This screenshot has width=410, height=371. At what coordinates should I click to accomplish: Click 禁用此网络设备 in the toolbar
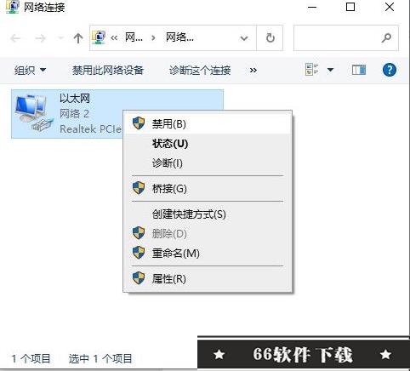108,70
